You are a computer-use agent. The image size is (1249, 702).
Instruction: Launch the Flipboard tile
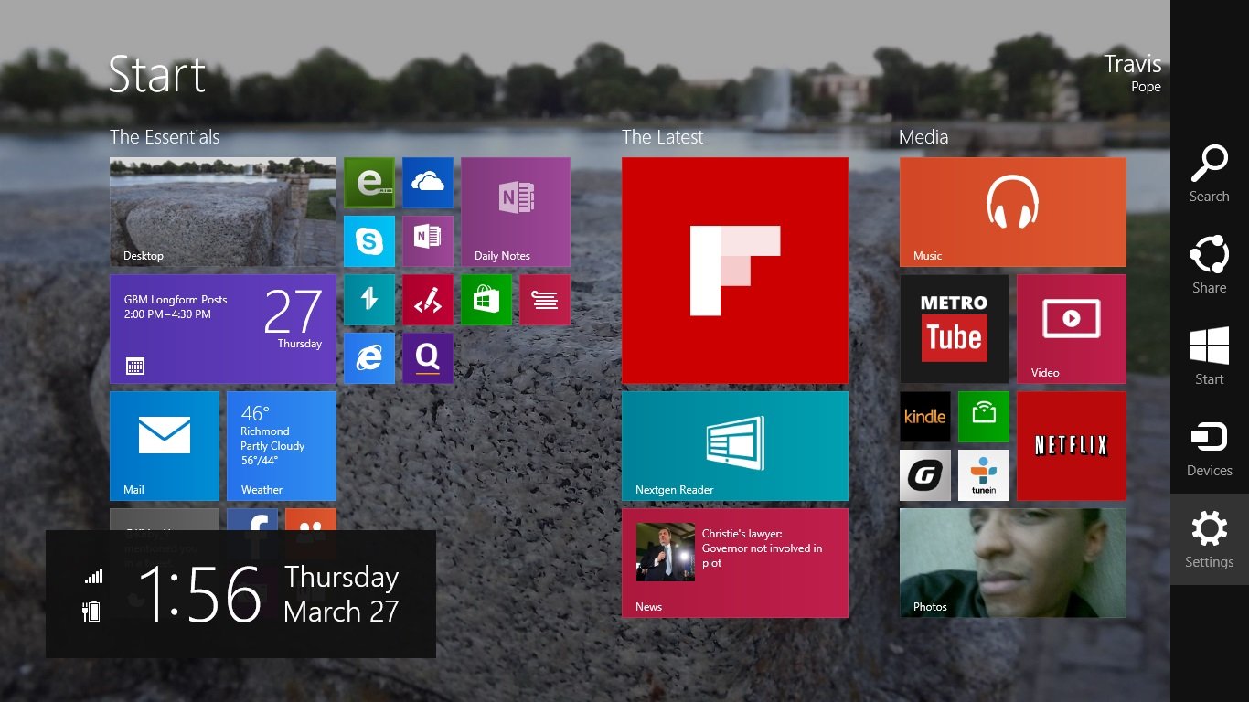(735, 271)
